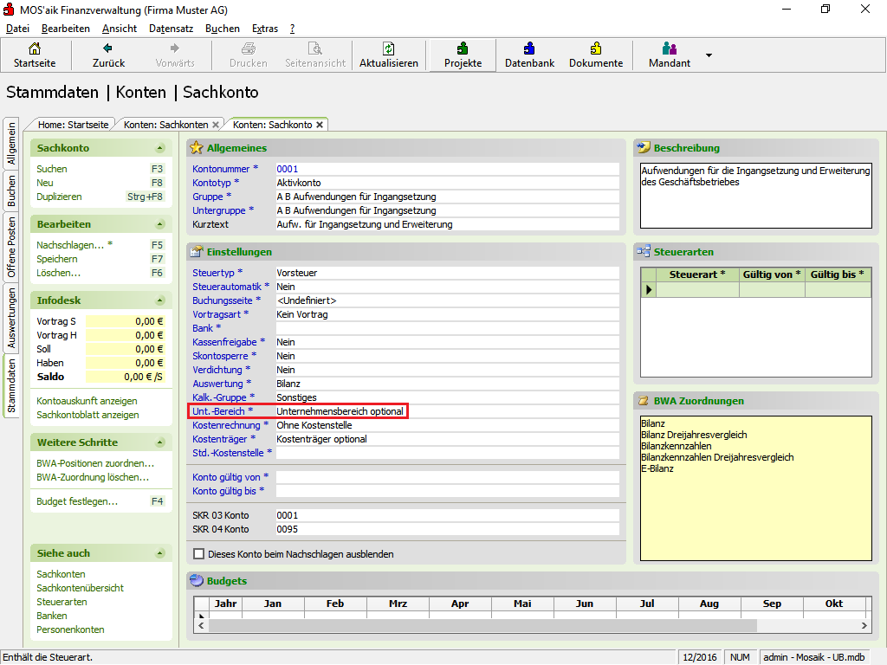Viewport: 887px width, 665px height.
Task: Open Sachkontoblatt anzeigen link
Action: (x=87, y=415)
